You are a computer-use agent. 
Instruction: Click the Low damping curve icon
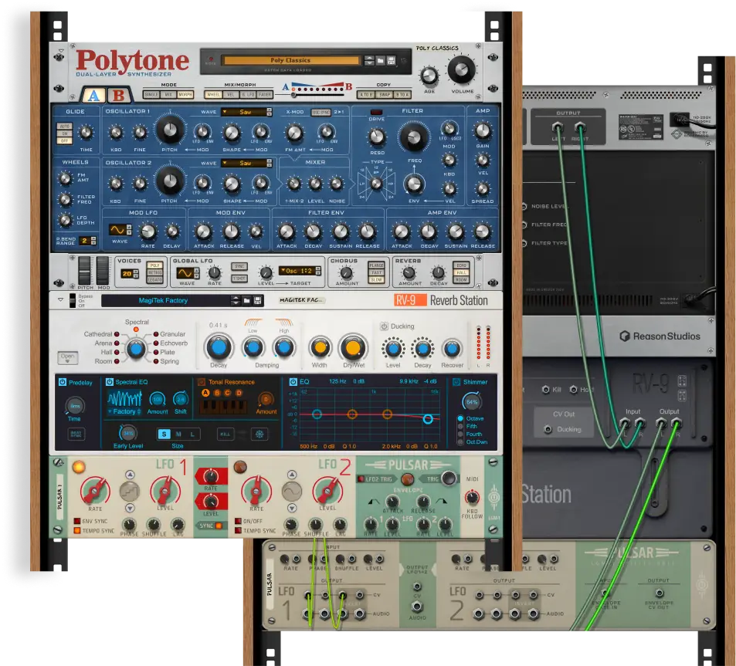click(253, 323)
